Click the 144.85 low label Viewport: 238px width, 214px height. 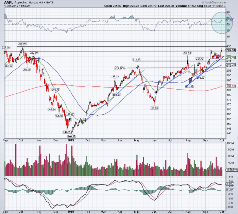[67, 132]
